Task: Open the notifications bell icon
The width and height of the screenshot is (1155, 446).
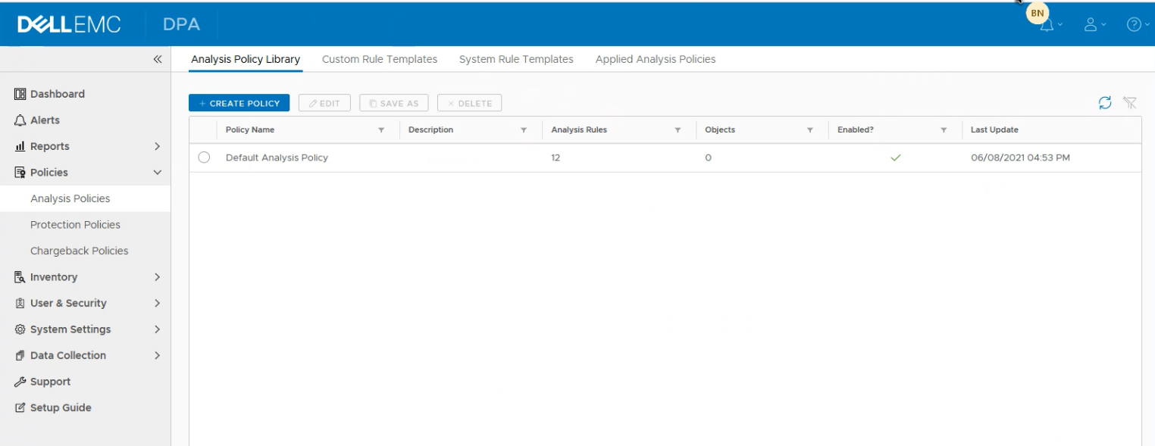Action: click(x=1047, y=25)
